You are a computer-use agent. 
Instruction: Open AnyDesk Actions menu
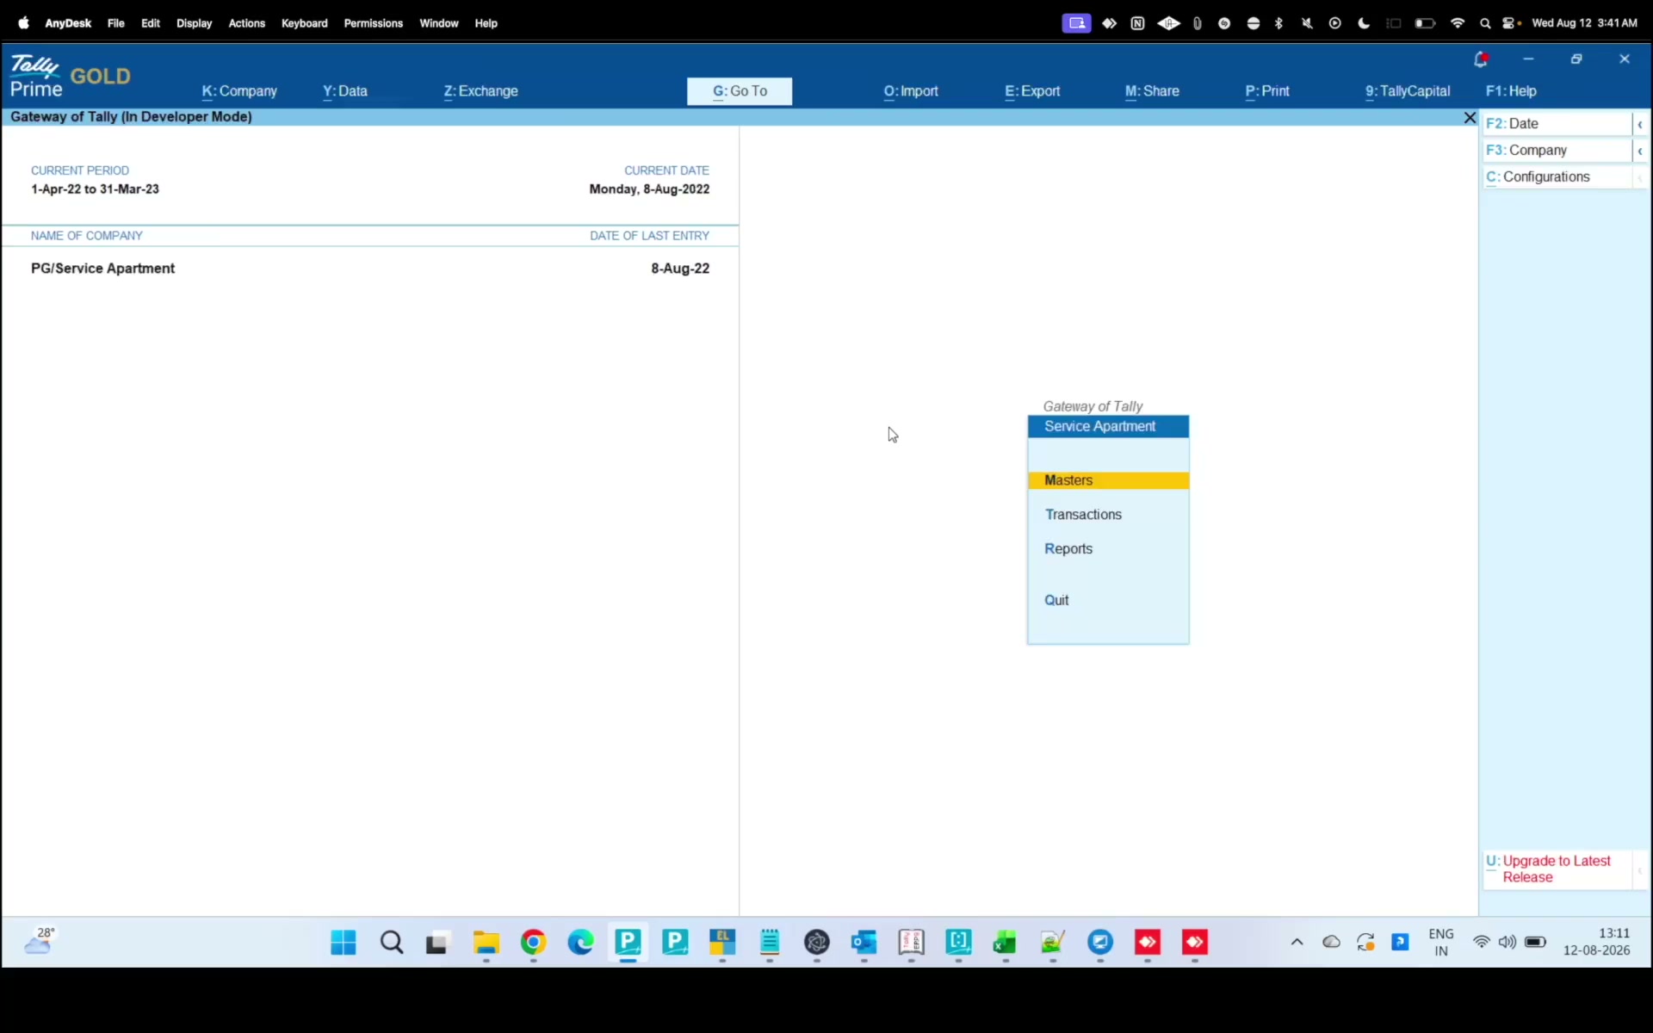click(246, 23)
